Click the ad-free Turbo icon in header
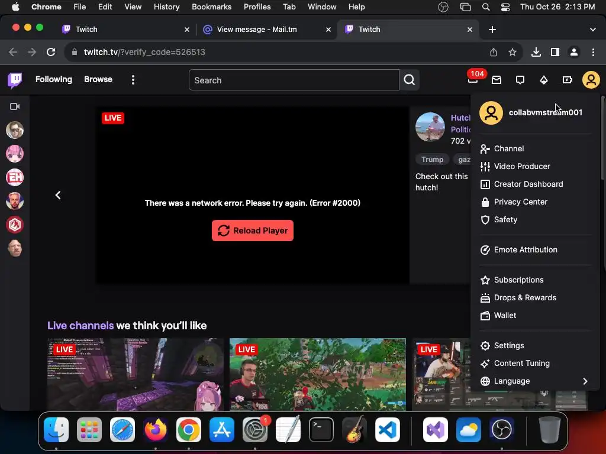606x454 pixels. click(567, 80)
